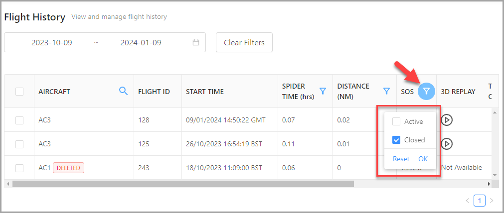Screen dimensions: 504x213
Task: Uncheck the Closed SOS filter option
Action: point(396,140)
